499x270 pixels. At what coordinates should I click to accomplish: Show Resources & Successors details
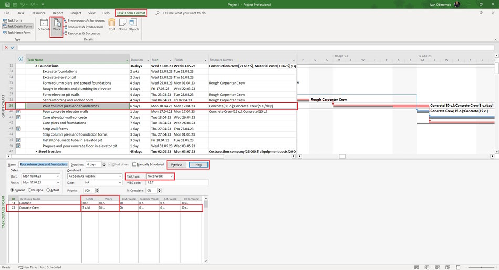tap(82, 33)
